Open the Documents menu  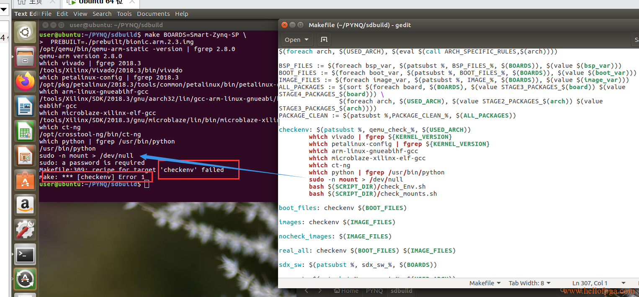click(x=153, y=14)
